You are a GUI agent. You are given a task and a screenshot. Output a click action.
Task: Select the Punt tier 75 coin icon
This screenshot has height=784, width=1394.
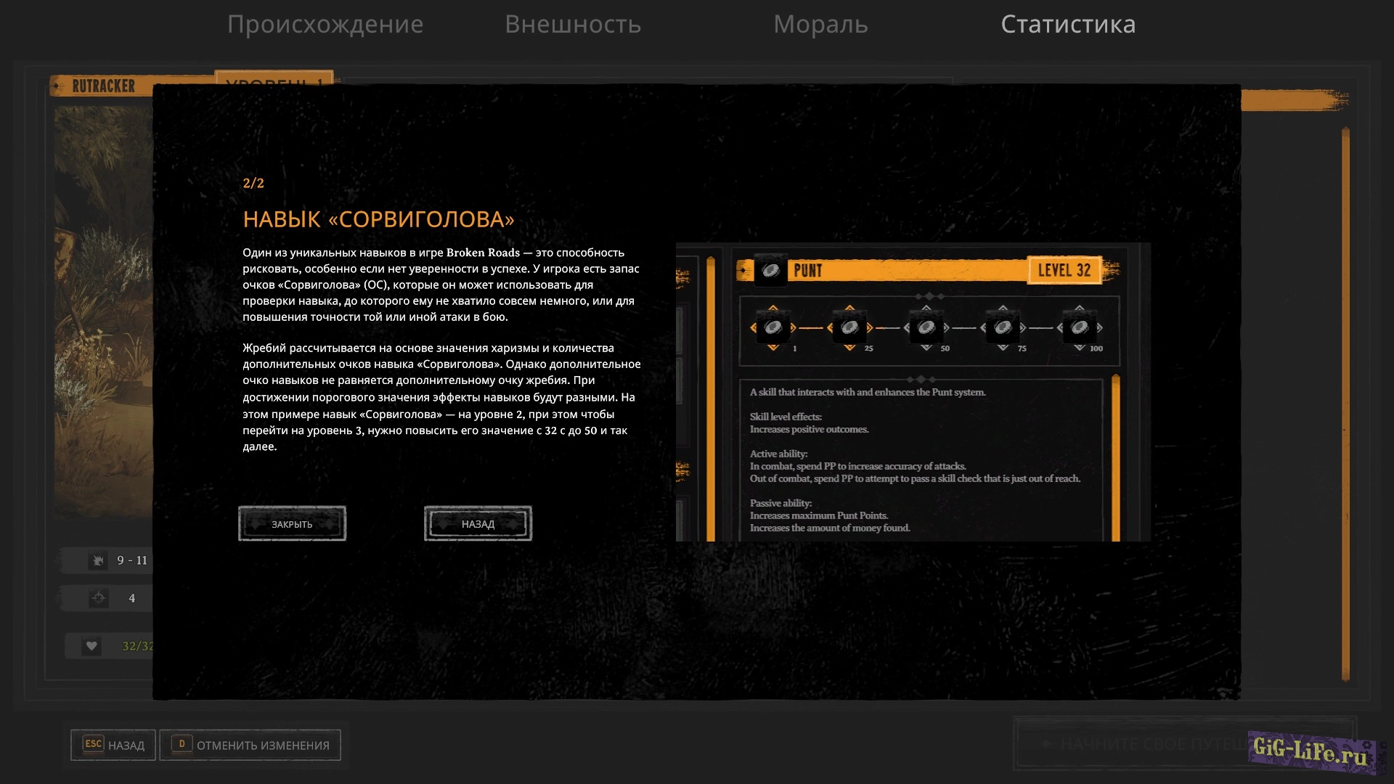click(1003, 327)
